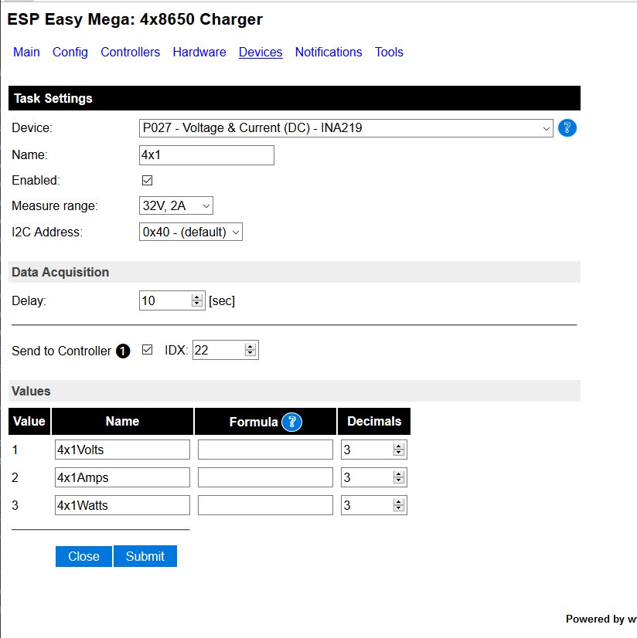Open Device help question mark icon
The image size is (637, 638).
click(567, 128)
